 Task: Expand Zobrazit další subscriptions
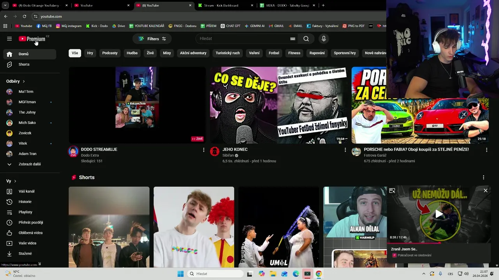point(30,164)
